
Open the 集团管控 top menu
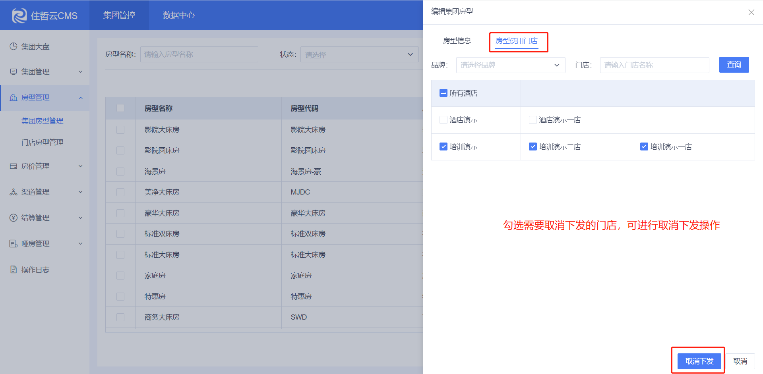[x=119, y=15]
